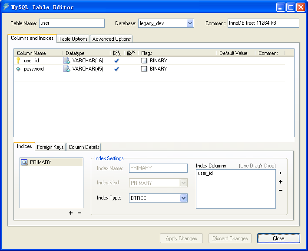Image resolution: width=308 pixels, height=251 pixels.
Task: Click the Datatype column header
Action: [86, 53]
